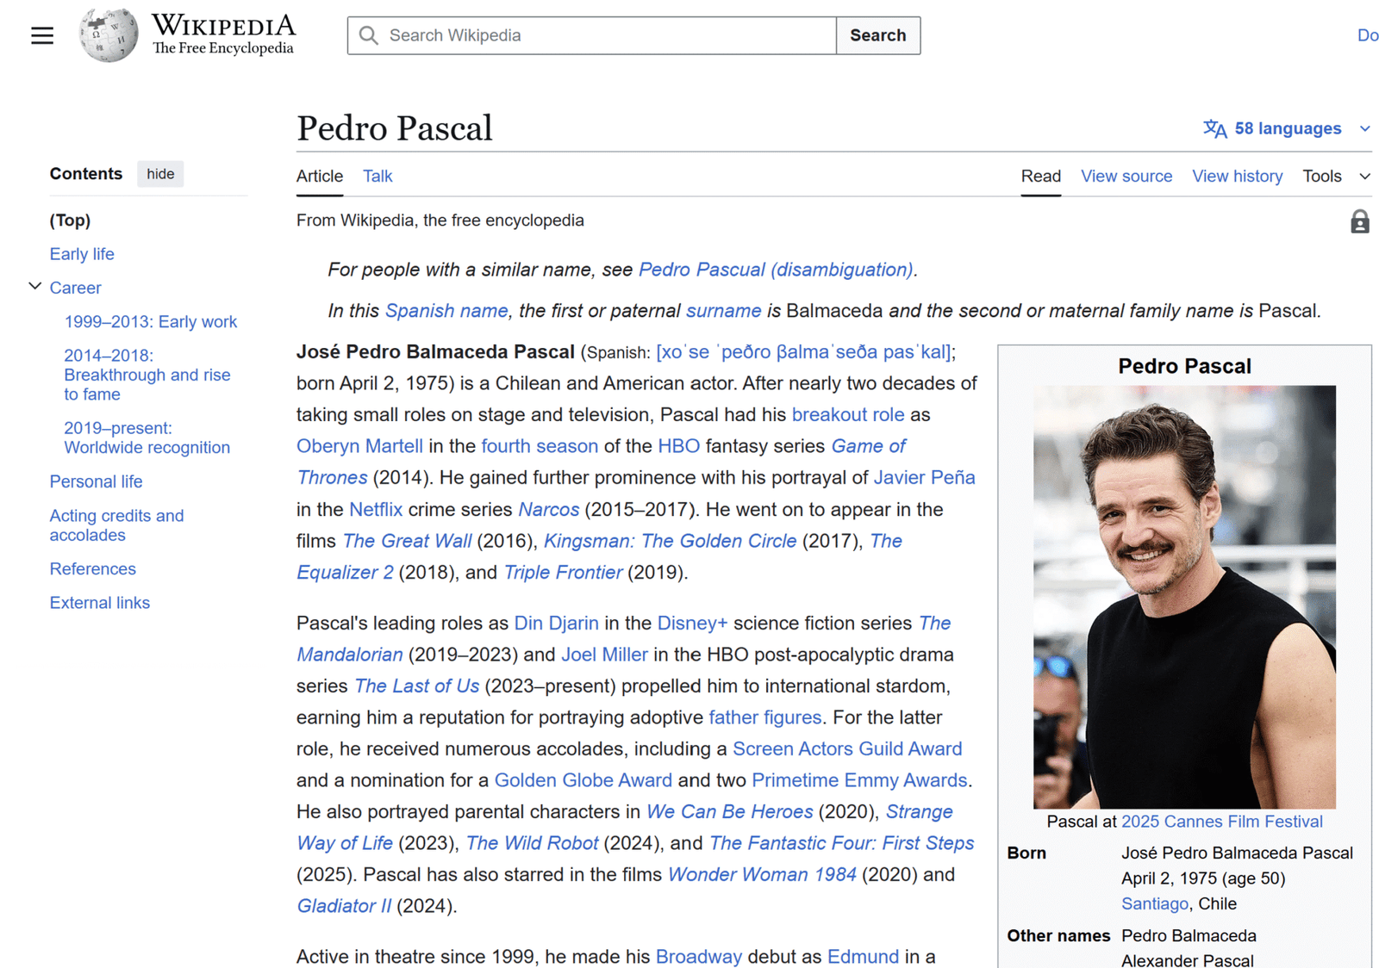
Task: Go to Personal life section in contents
Action: point(96,481)
